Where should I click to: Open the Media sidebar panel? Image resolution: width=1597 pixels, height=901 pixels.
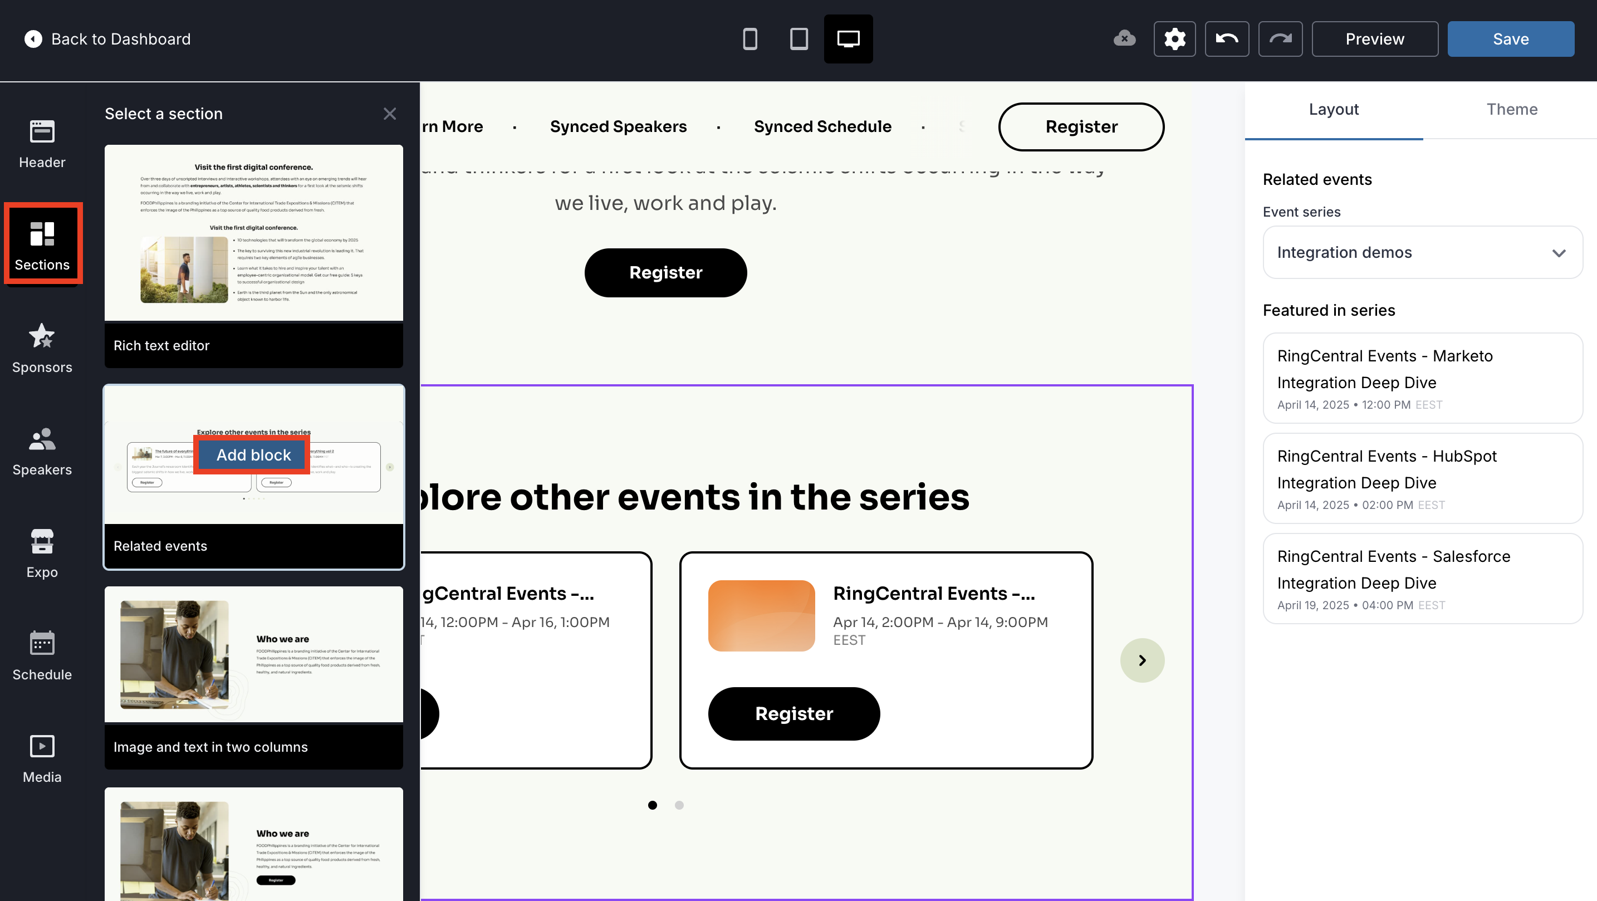coord(42,758)
